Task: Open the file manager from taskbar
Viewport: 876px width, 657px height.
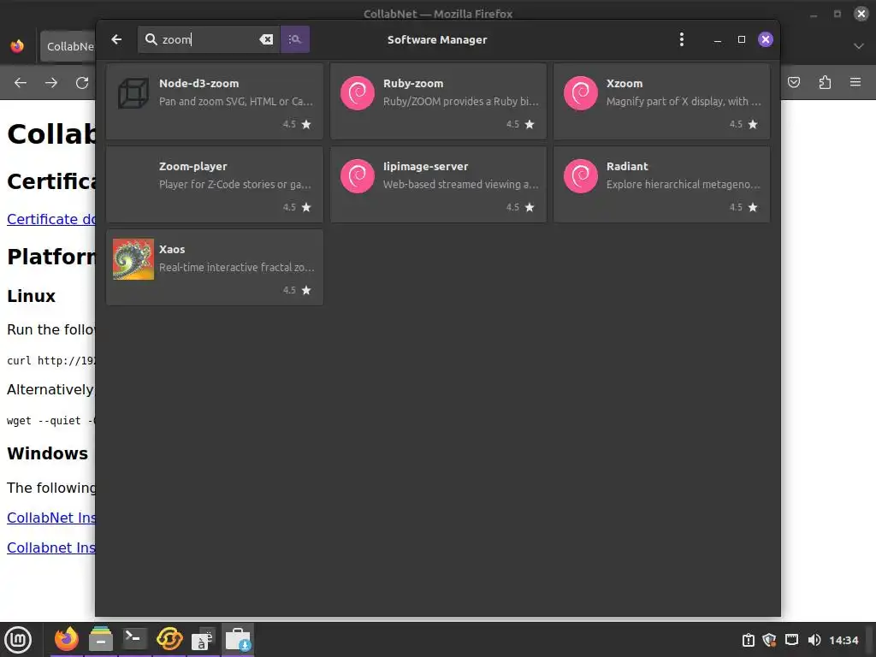Action: 101,639
